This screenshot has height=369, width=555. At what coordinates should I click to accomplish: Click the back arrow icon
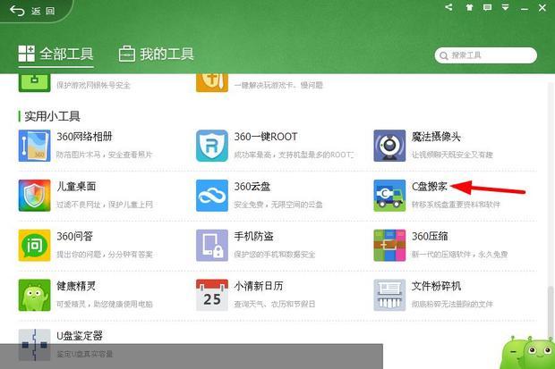point(17,11)
